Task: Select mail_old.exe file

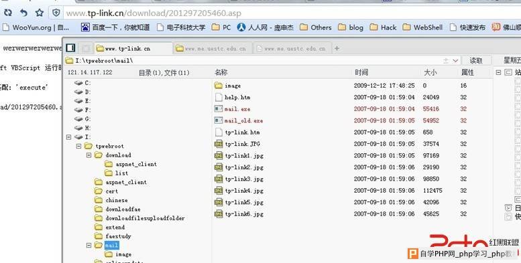Action: 239,120
